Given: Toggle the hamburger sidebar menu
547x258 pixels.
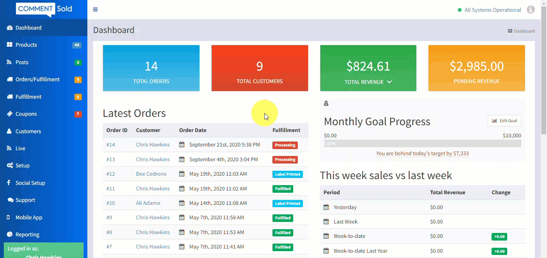Looking at the screenshot, I should 95,9.
